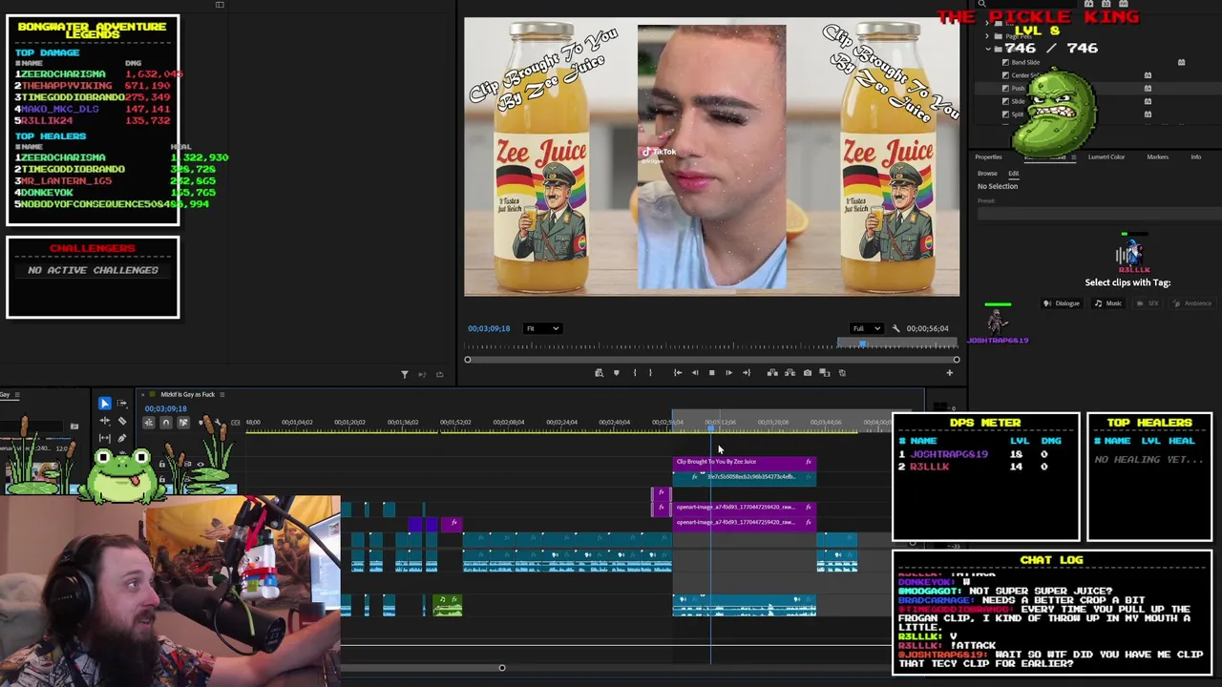Viewport: 1222px width, 687px height.
Task: Toggle insert sequences as nests button
Action: tap(148, 423)
